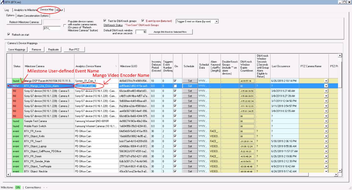Screen dimensions: 352x190
Task: Select the Sample Test Camera row
Action: pos(49,121)
